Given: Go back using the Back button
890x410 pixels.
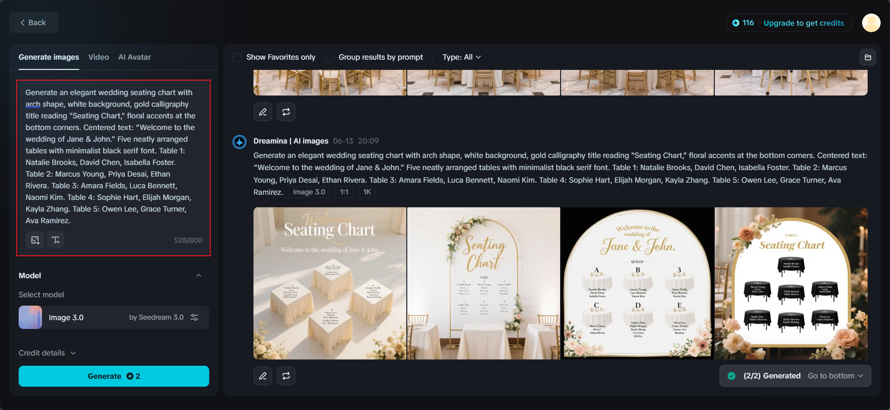Looking at the screenshot, I should tap(34, 22).
